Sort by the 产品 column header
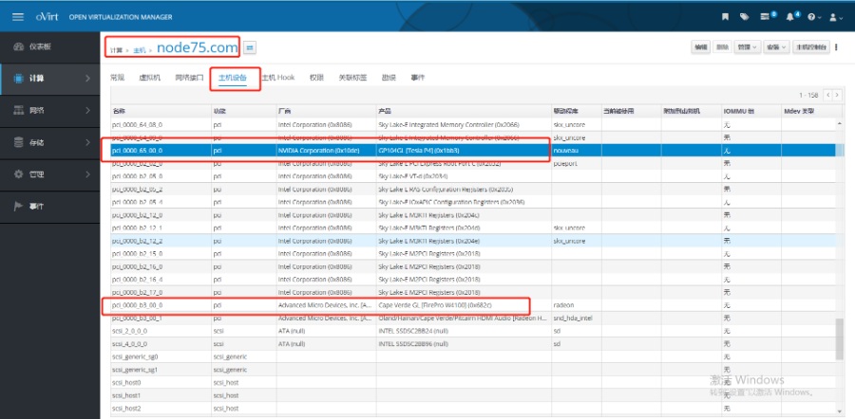 464,111
